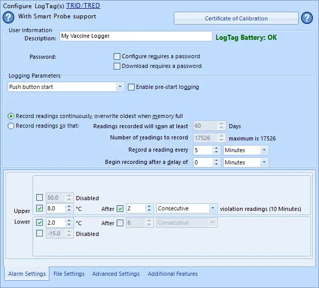The image size is (319, 288).
Task: Uncheck the upper 8.0 °C alarm checkbox
Action: [40, 208]
